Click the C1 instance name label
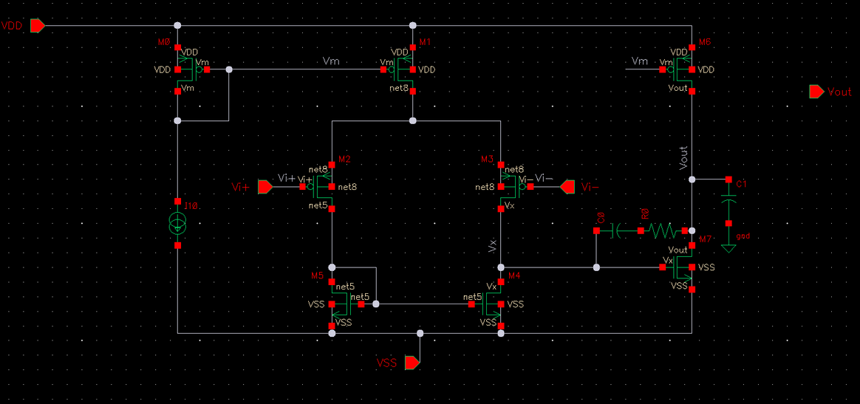The width and height of the screenshot is (860, 404). click(x=742, y=184)
